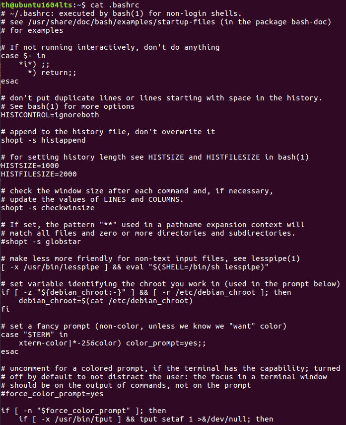The height and width of the screenshot is (425, 346).
Task: Click the HISTSIZE=1000 line
Action: point(30,166)
